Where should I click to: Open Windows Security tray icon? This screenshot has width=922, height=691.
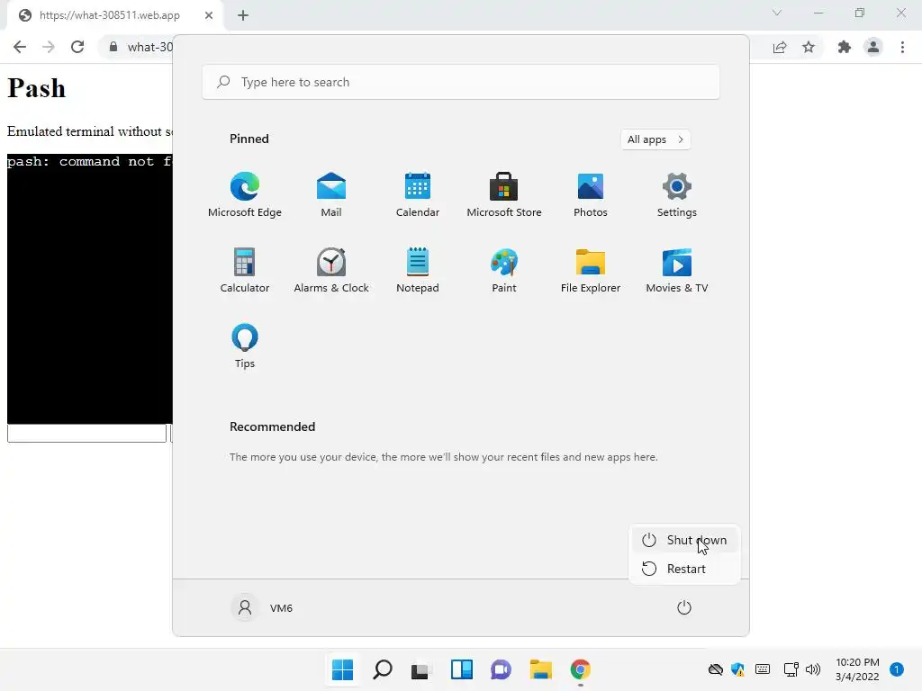coord(738,669)
